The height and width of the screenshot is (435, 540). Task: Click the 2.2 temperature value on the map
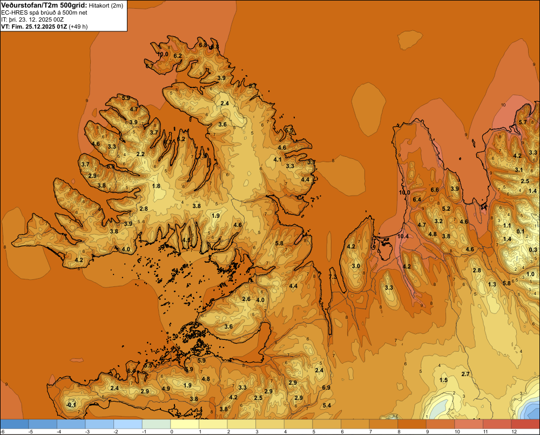pyautogui.click(x=140, y=154)
